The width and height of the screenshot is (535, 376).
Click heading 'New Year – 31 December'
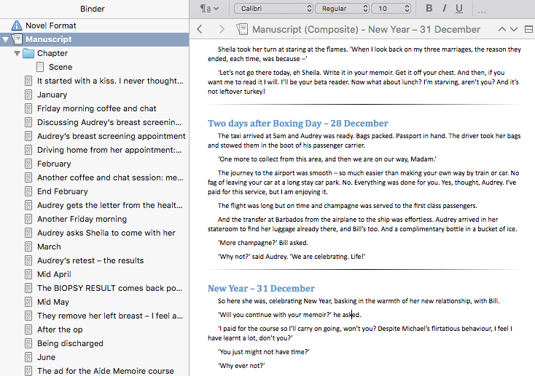click(261, 289)
